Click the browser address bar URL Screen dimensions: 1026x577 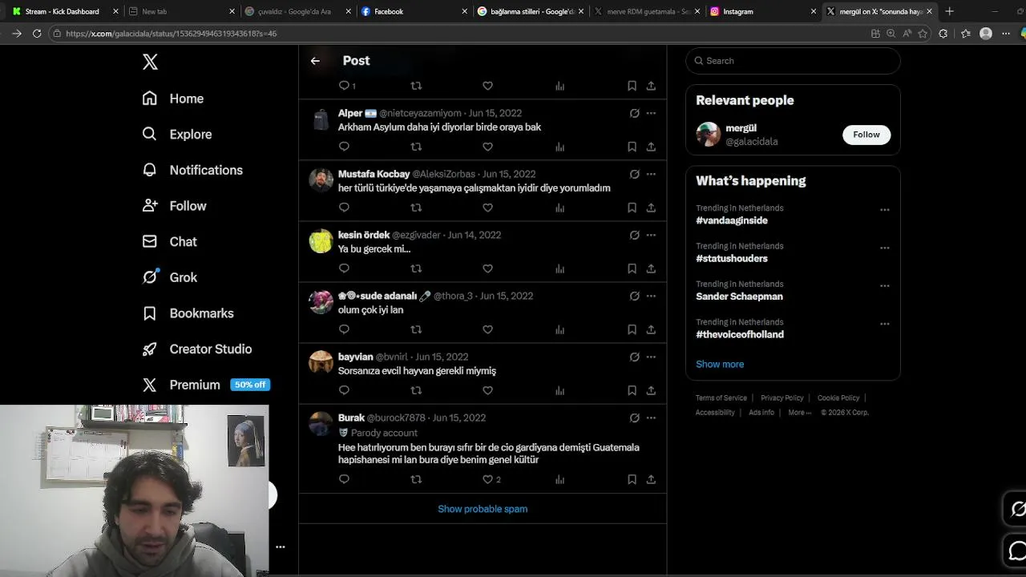171,34
